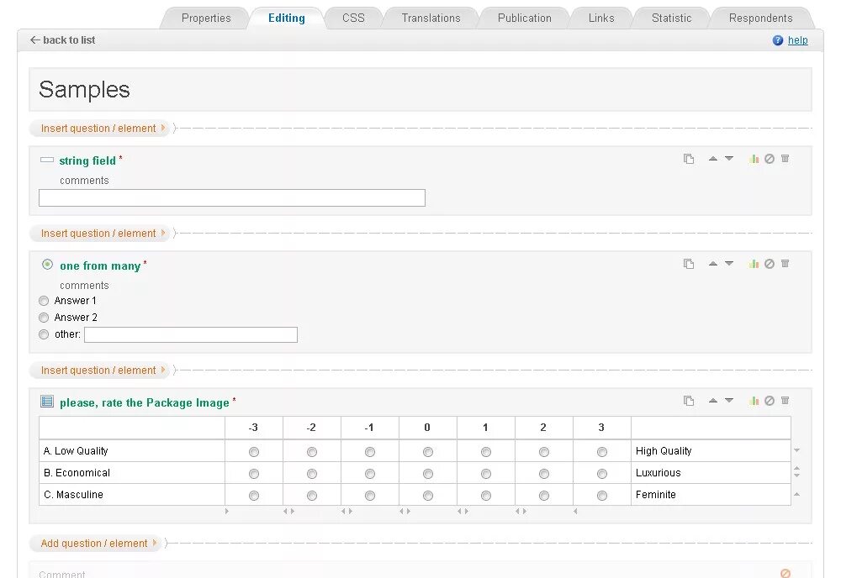841x578 pixels.
Task: Copy the Package Image rating question
Action: (x=689, y=401)
